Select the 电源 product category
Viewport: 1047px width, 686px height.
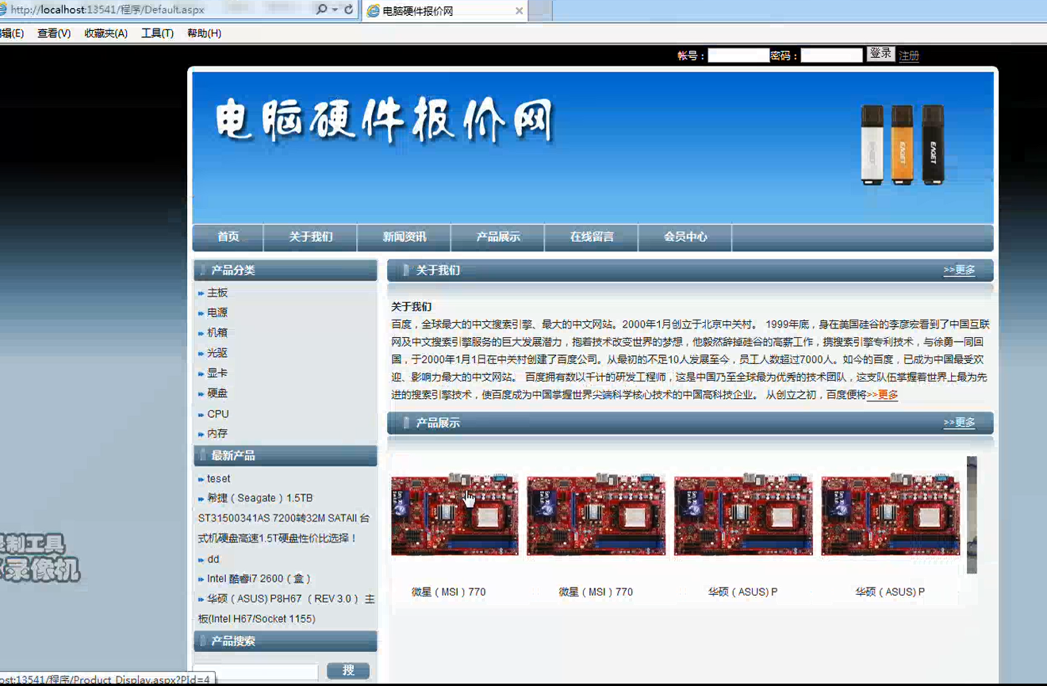(x=217, y=312)
